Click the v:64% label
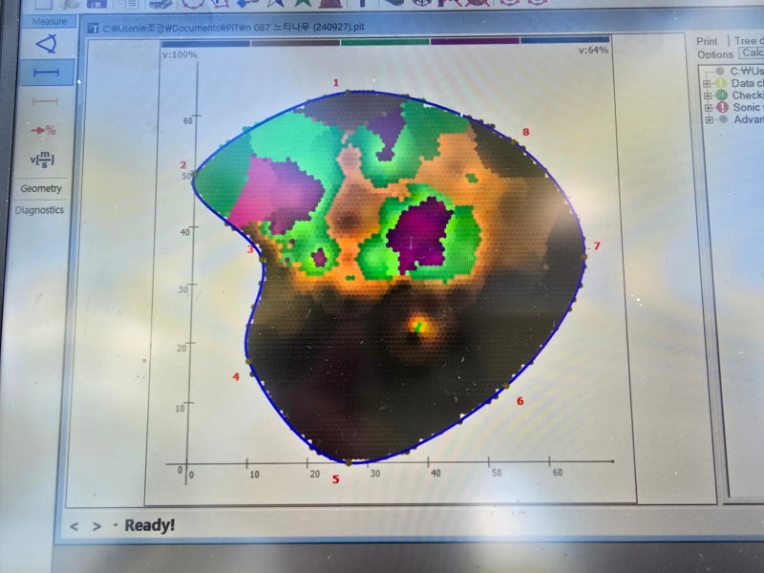 pyautogui.click(x=593, y=50)
